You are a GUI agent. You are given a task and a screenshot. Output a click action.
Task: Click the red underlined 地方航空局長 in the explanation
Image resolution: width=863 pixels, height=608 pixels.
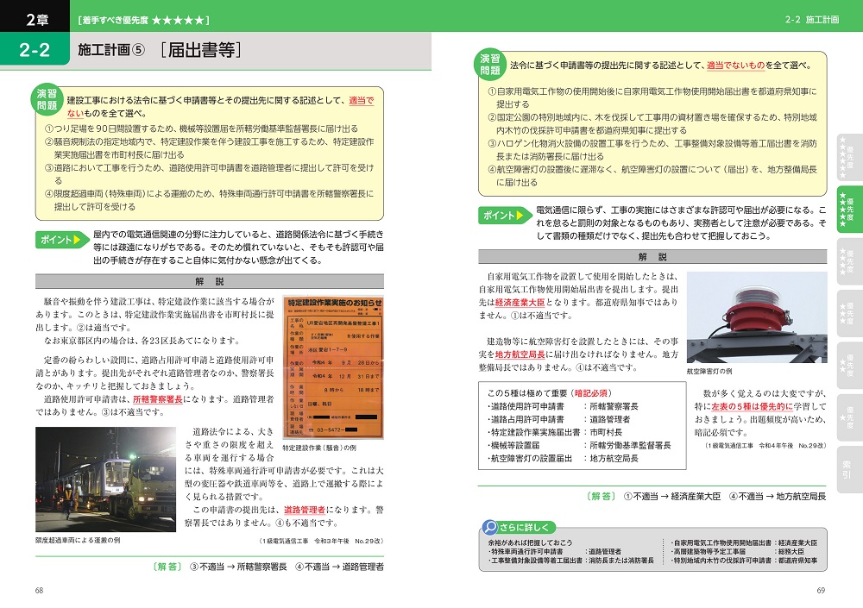(x=520, y=354)
